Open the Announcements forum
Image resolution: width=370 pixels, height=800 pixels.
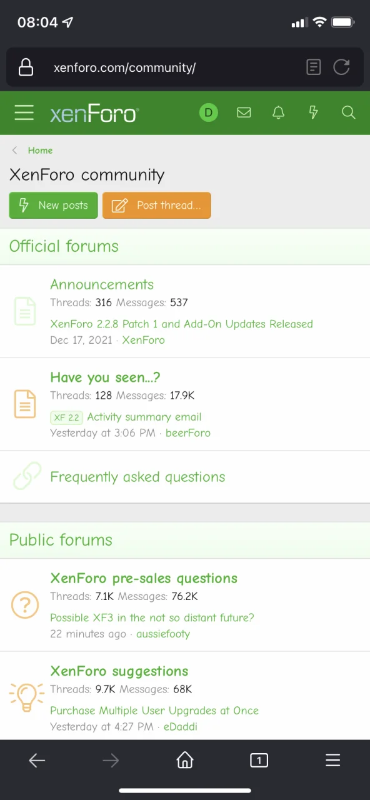click(102, 284)
